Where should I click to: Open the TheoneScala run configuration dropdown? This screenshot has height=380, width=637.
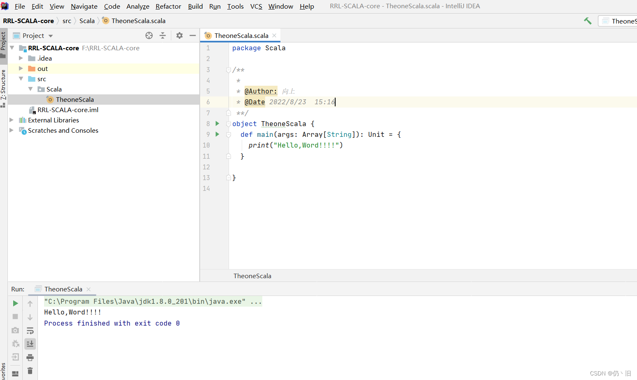[x=618, y=21]
